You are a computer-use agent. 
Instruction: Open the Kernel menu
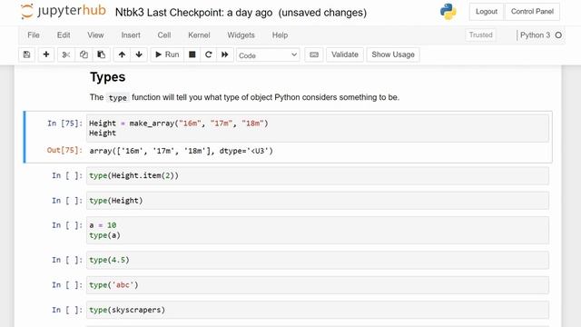click(199, 35)
